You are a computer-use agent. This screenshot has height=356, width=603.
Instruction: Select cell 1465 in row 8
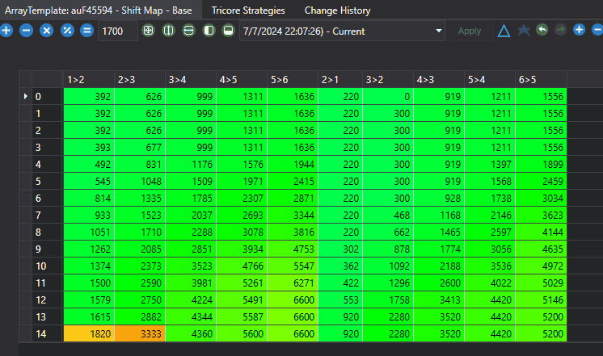439,232
